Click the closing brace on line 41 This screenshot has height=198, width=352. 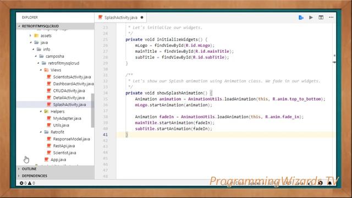tap(127, 135)
